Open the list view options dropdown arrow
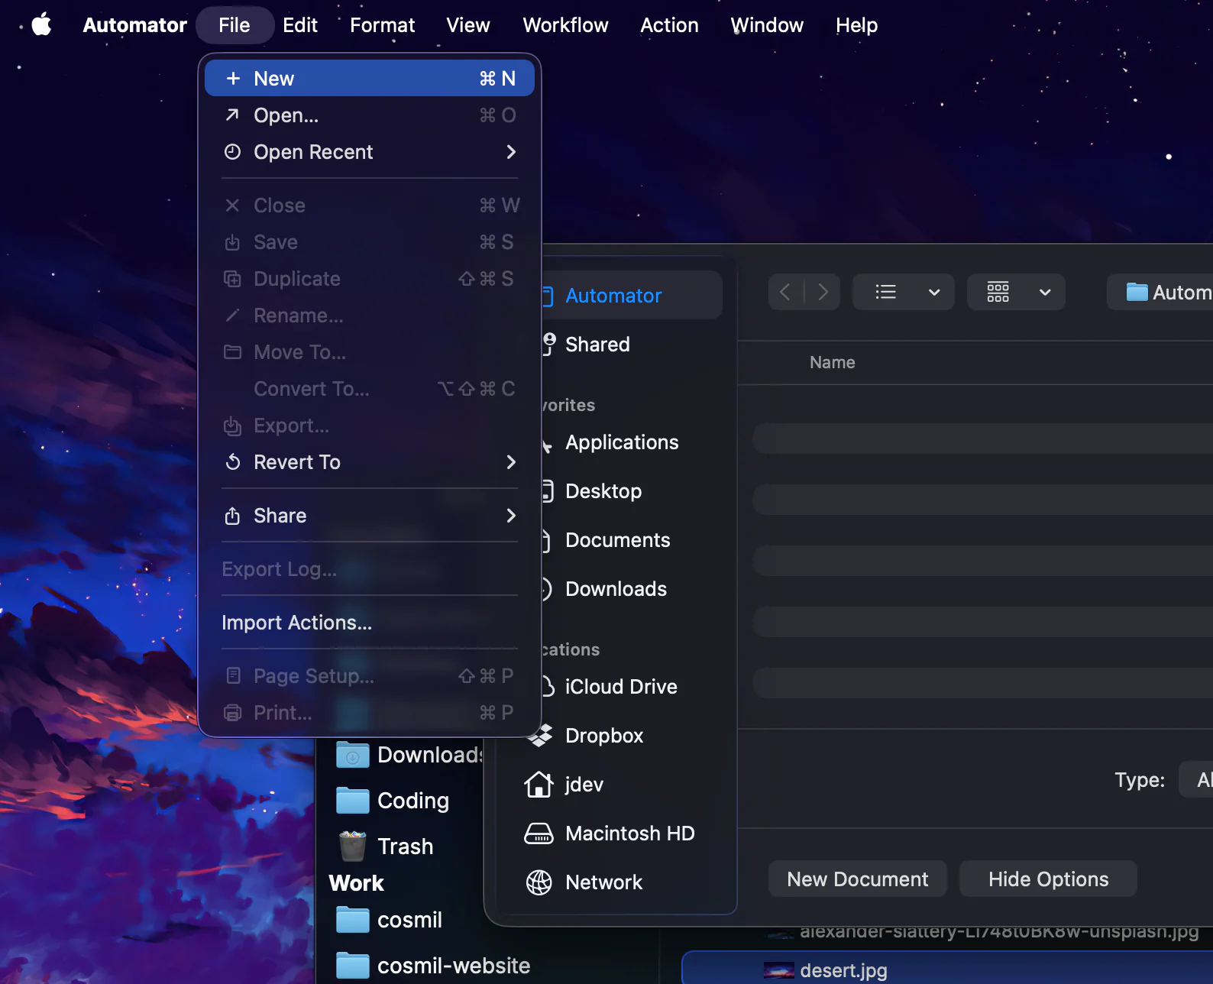This screenshot has height=984, width=1213. [x=934, y=292]
